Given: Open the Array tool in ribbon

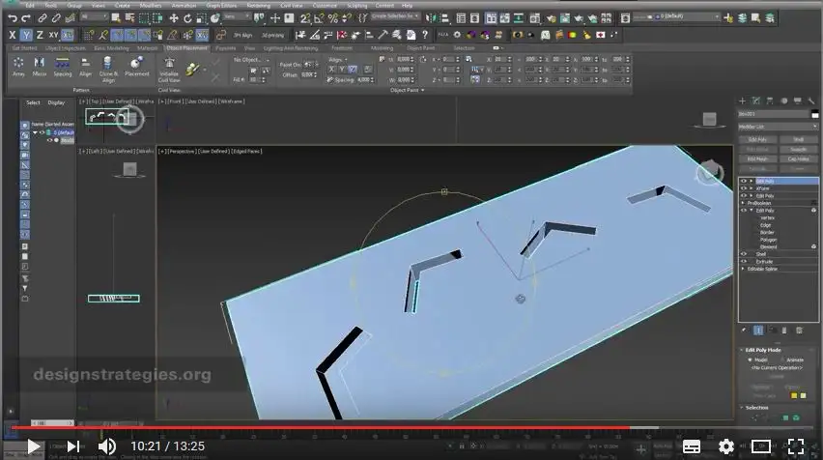Looking at the screenshot, I should click(x=18, y=67).
